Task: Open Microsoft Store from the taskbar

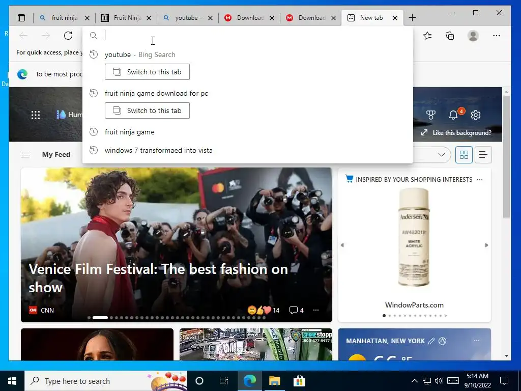Action: (x=299, y=381)
